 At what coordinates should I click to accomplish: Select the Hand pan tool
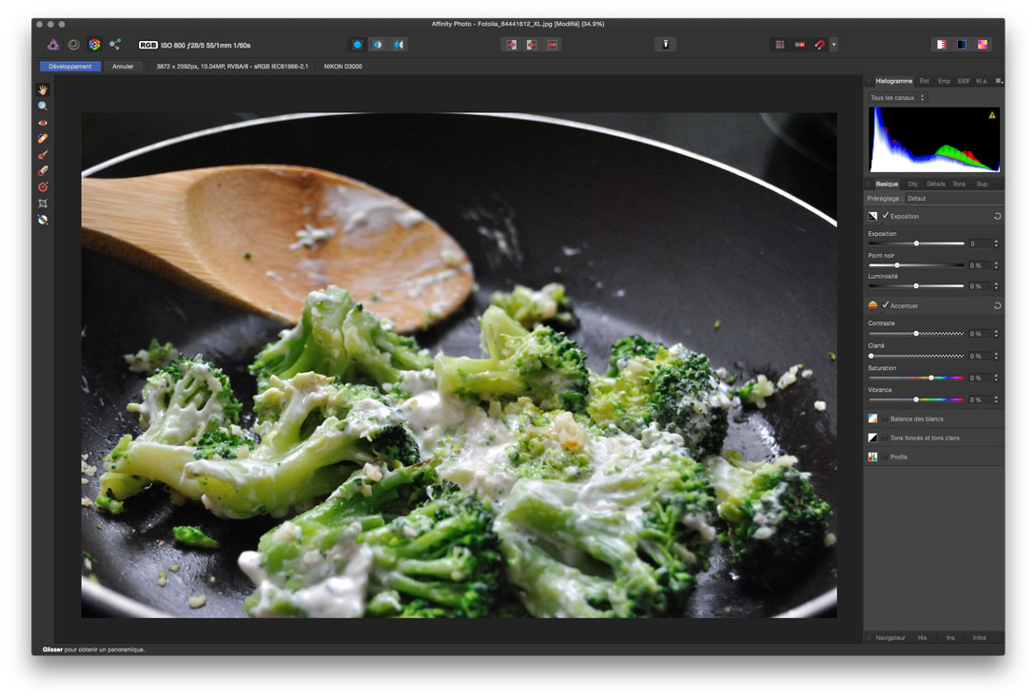(43, 89)
